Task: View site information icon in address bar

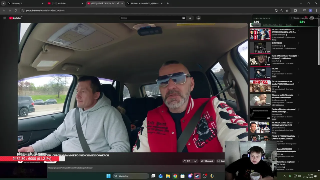Action: [x=23, y=10]
